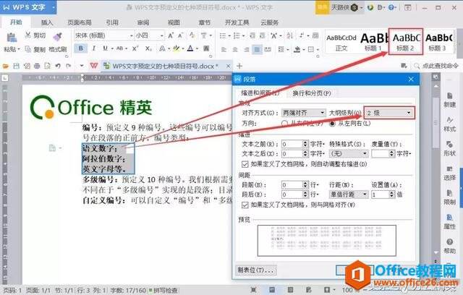Viewport: 463px width, 295px height.
Task: Click the print icon in quick toolbar
Action: (37, 66)
